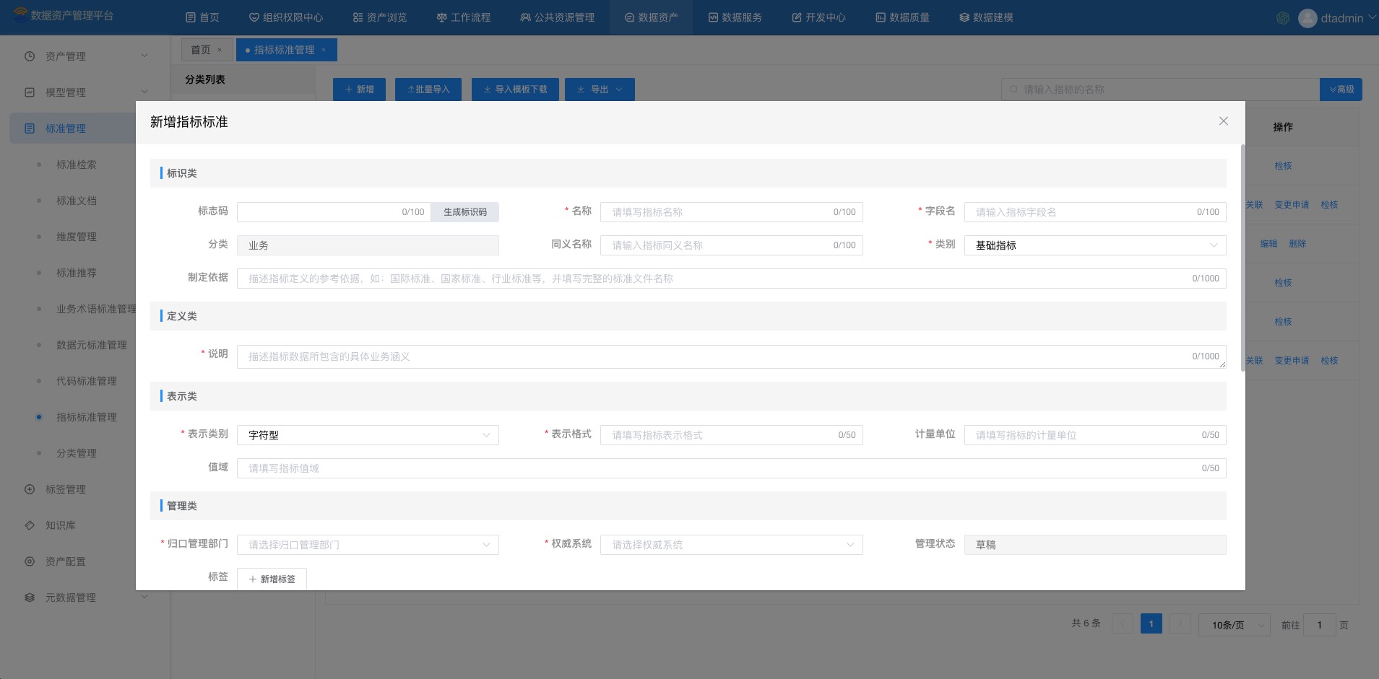Open the 表示类别 dropdown showing 字符型

tap(368, 435)
